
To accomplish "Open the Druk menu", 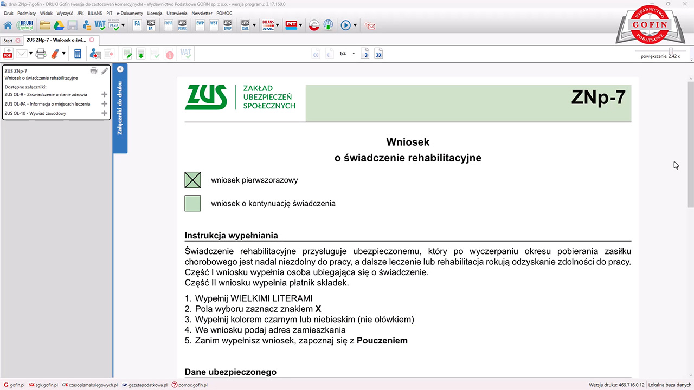I will tap(8, 13).
